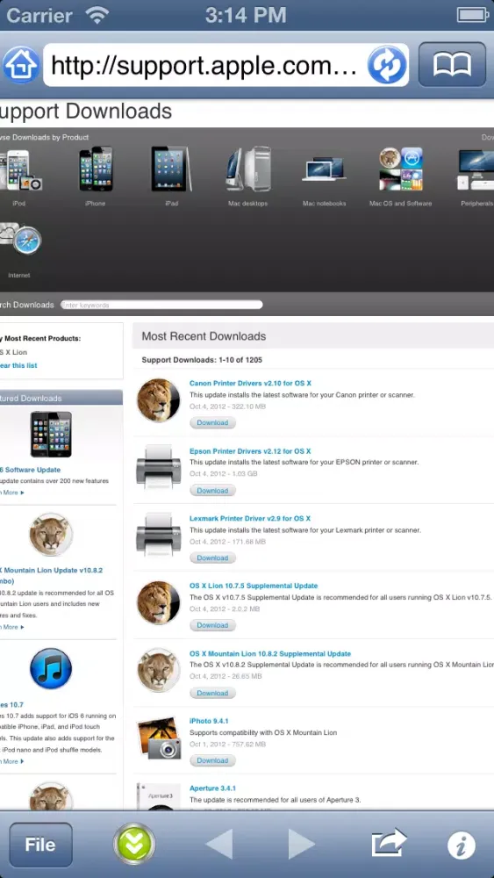Open the Lexmark Printer Driver v2.9 link
The width and height of the screenshot is (494, 878).
tap(249, 519)
